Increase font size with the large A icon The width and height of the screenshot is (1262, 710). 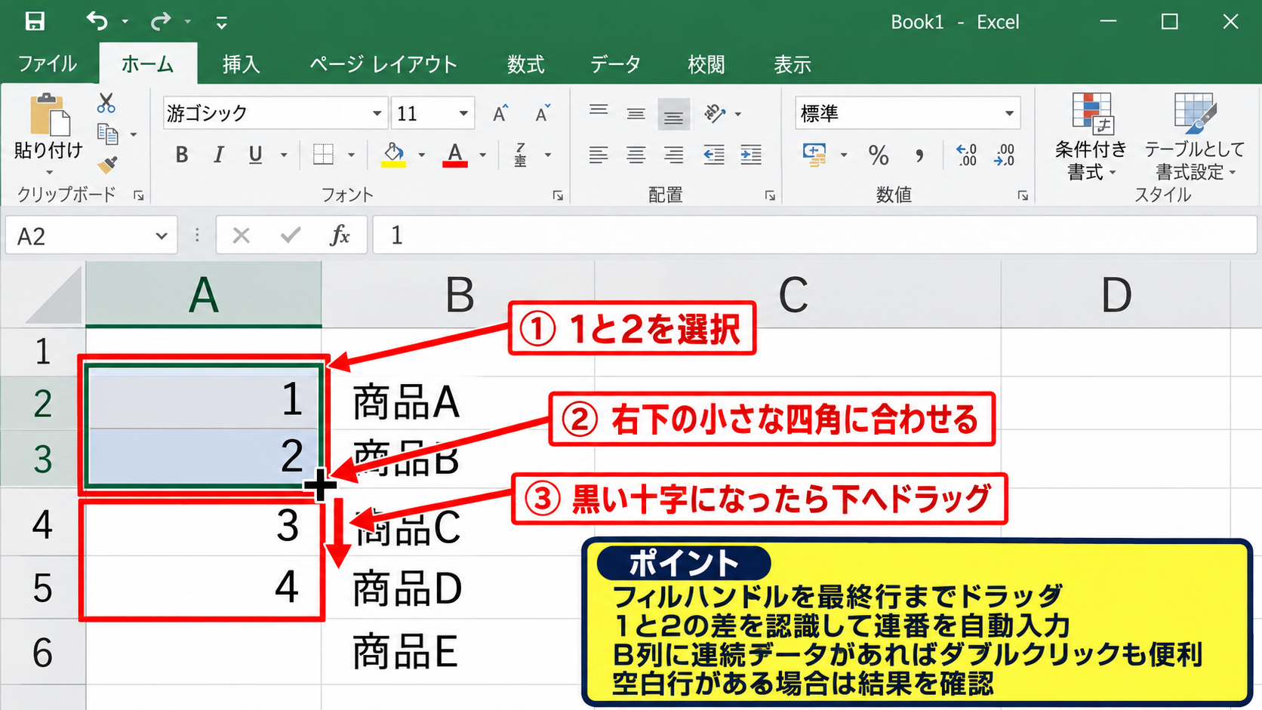pyautogui.click(x=500, y=113)
